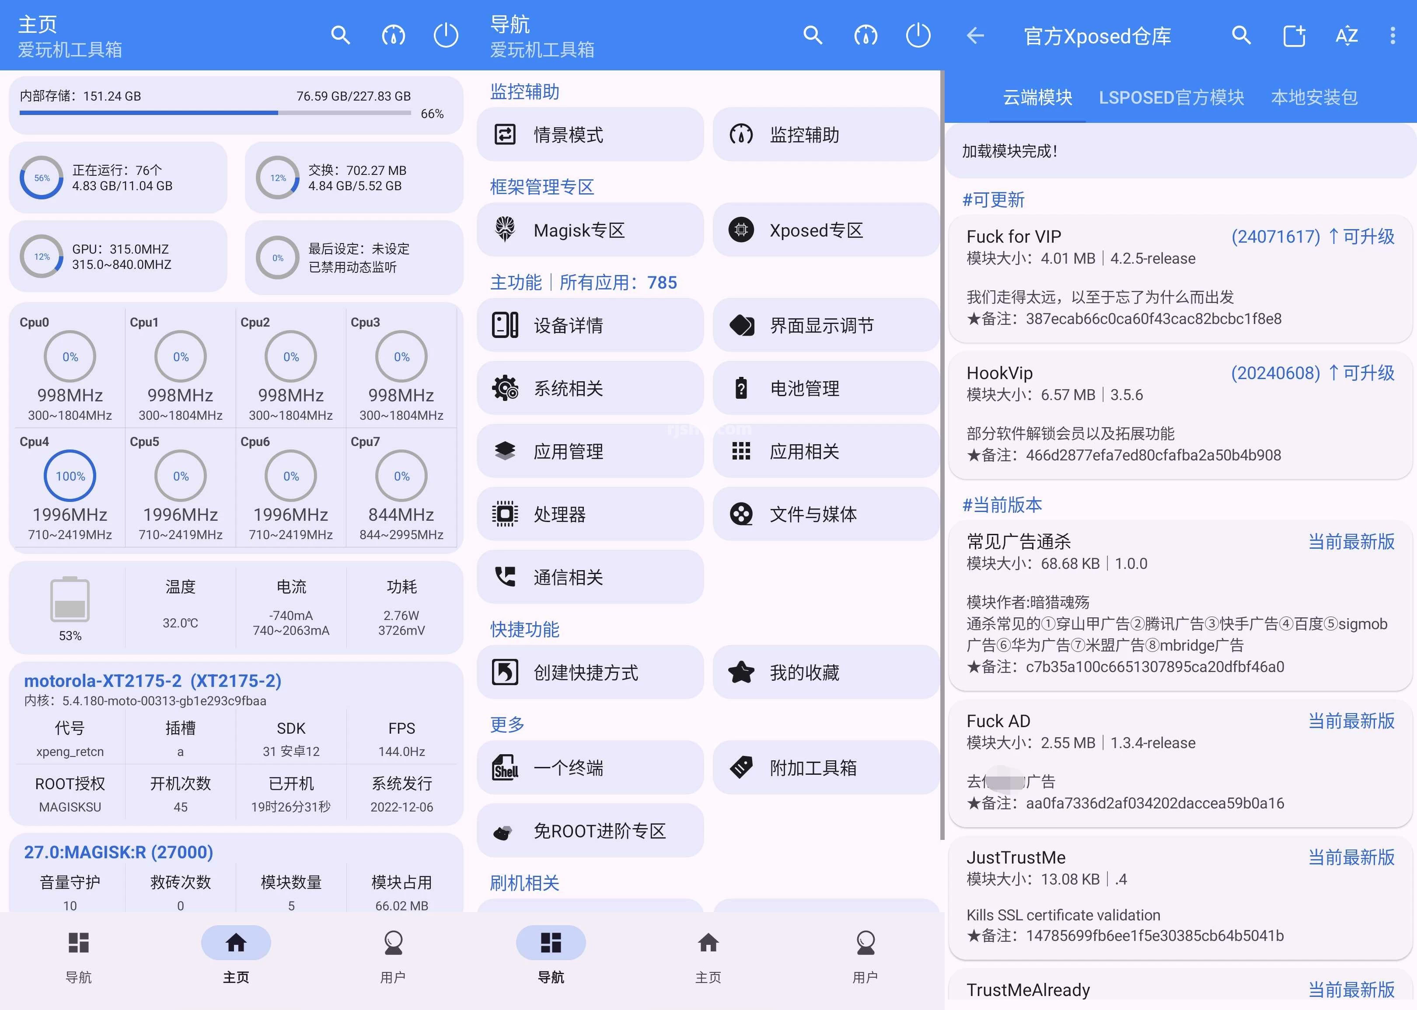
Task: Open JustTrustMe module card
Action: 1181,898
